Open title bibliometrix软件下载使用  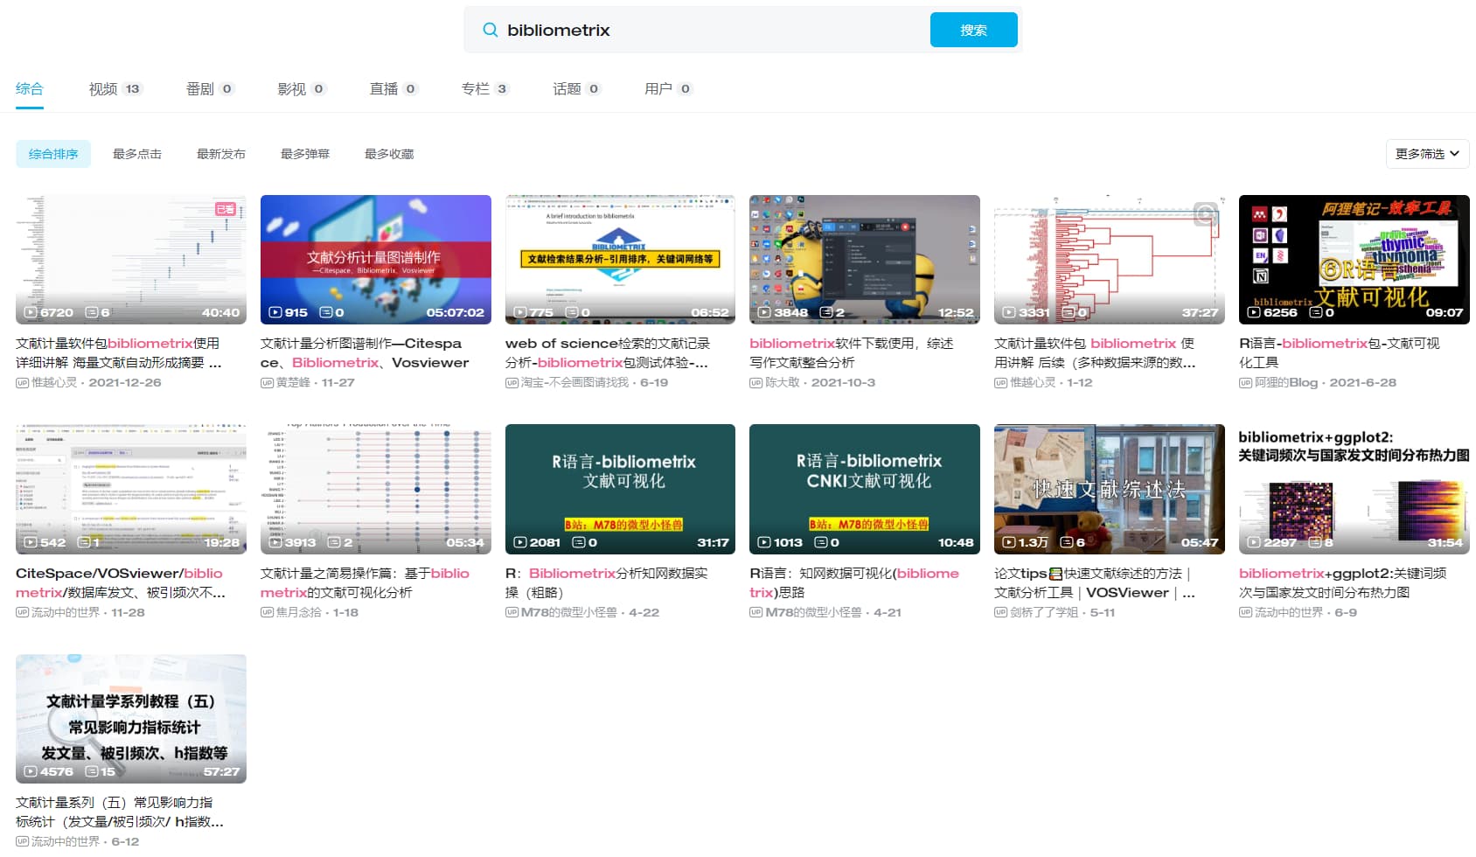click(x=852, y=353)
